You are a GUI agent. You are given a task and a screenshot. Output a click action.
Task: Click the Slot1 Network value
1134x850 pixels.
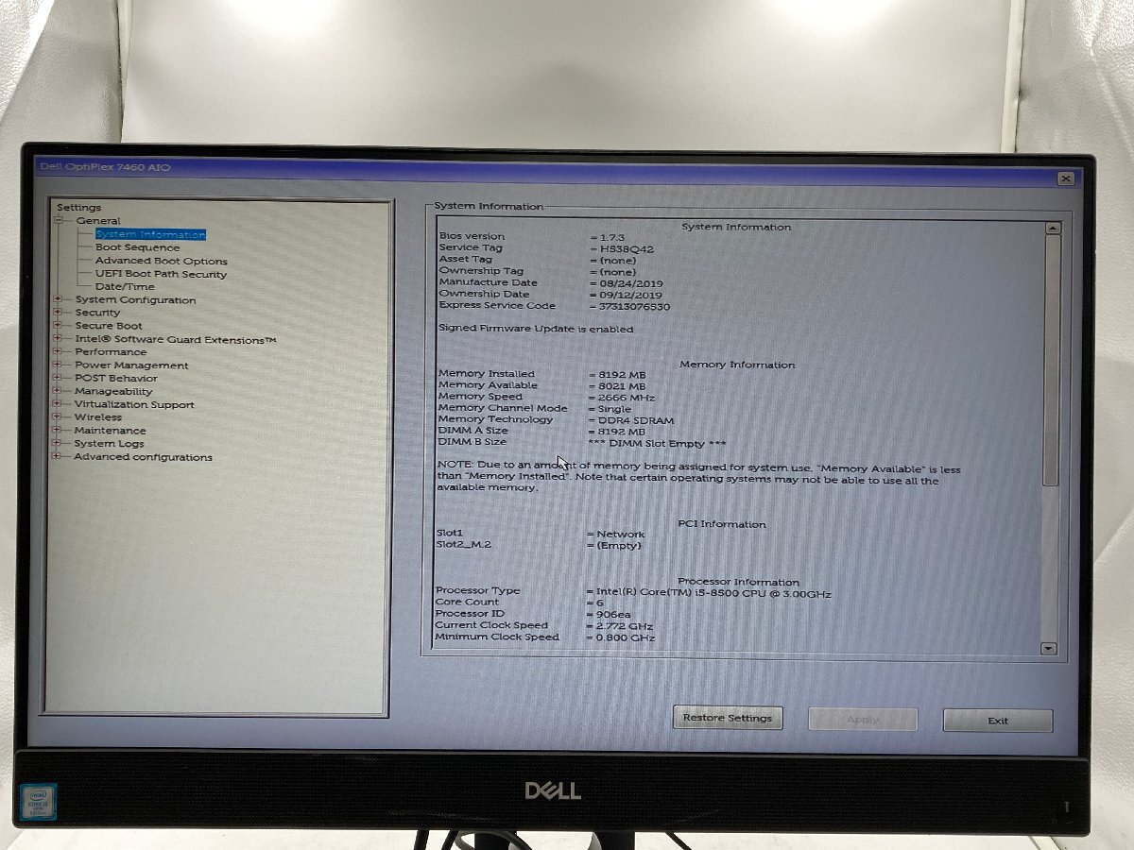click(620, 535)
